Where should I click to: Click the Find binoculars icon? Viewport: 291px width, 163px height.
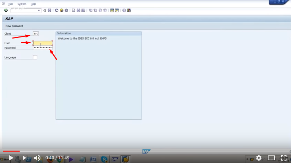tap(78, 10)
